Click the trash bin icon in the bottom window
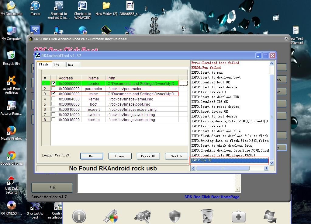This screenshot has width=311, height=224. (x=207, y=216)
